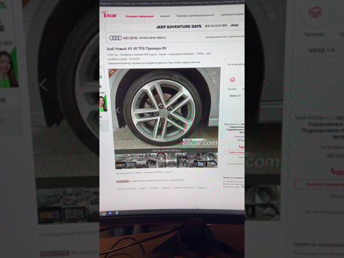Select the wheel thumbnail in photo strip
This screenshot has height=258, width=344.
(x=161, y=156)
